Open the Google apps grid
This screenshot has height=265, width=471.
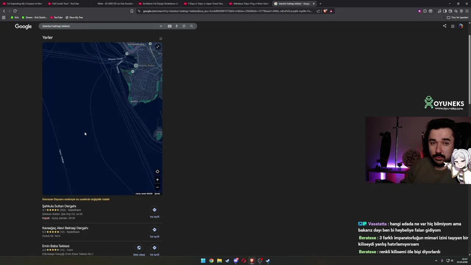[453, 26]
